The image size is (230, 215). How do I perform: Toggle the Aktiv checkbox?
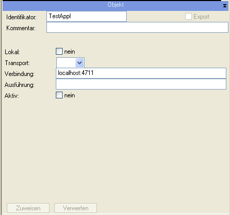[59, 95]
